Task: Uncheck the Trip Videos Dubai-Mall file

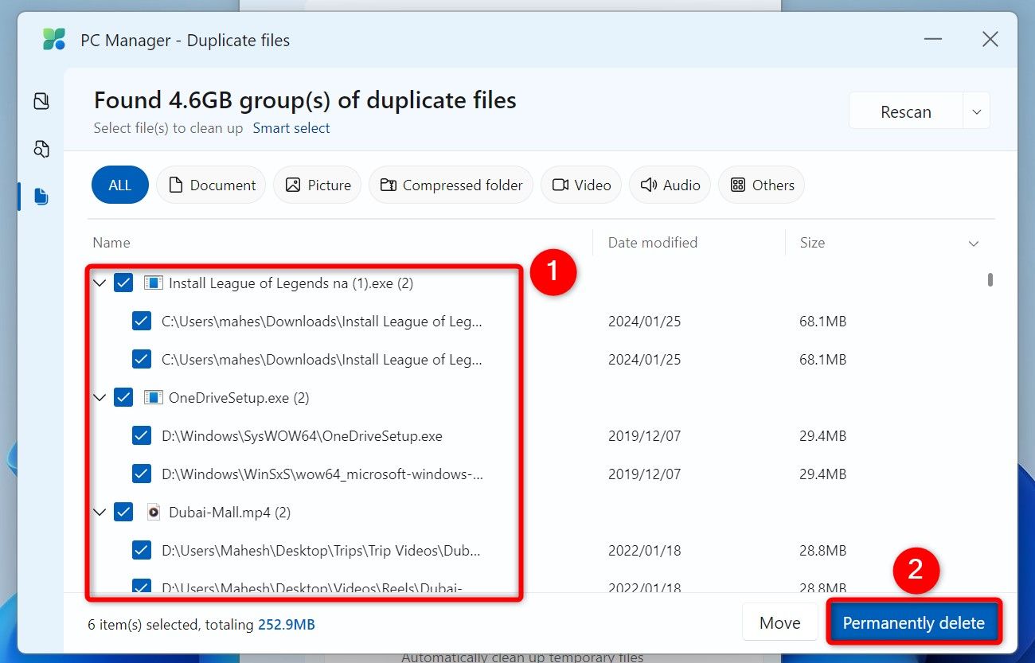Action: point(142,551)
